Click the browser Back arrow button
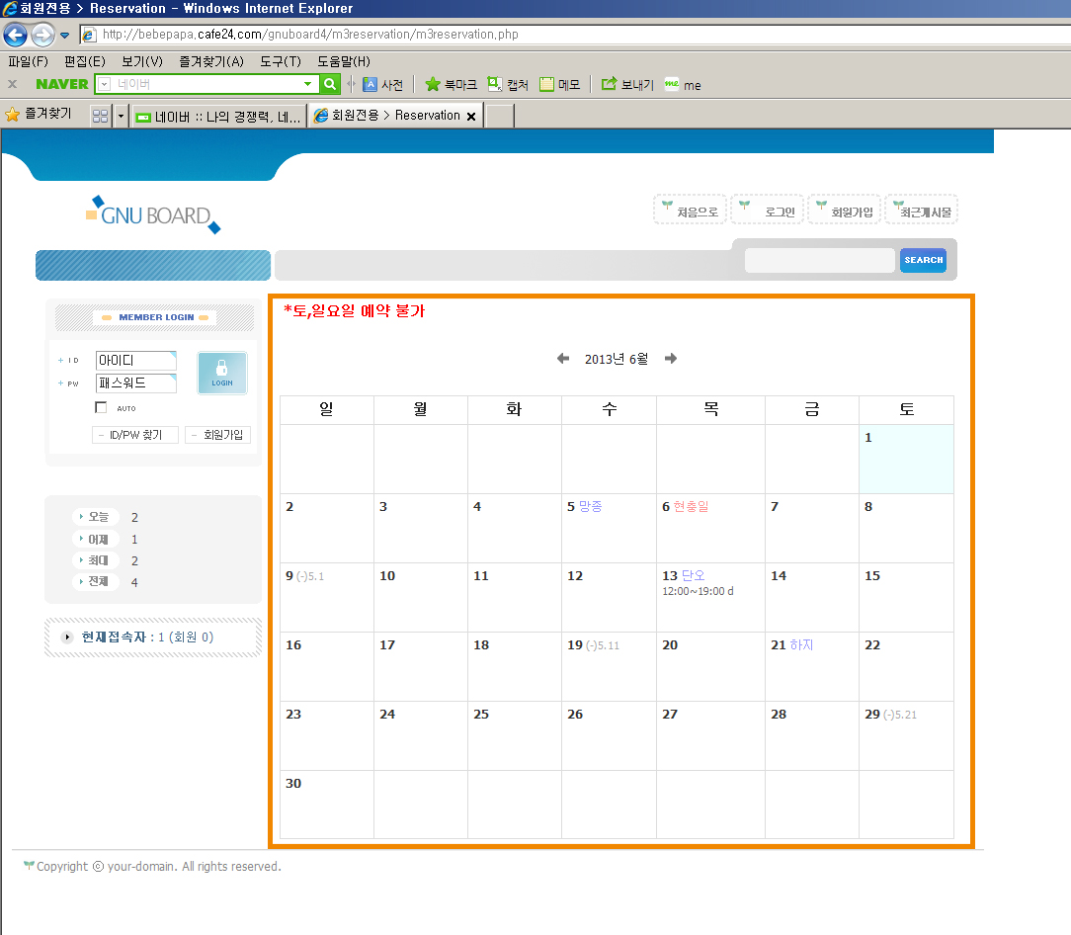This screenshot has height=935, width=1071. (x=15, y=35)
